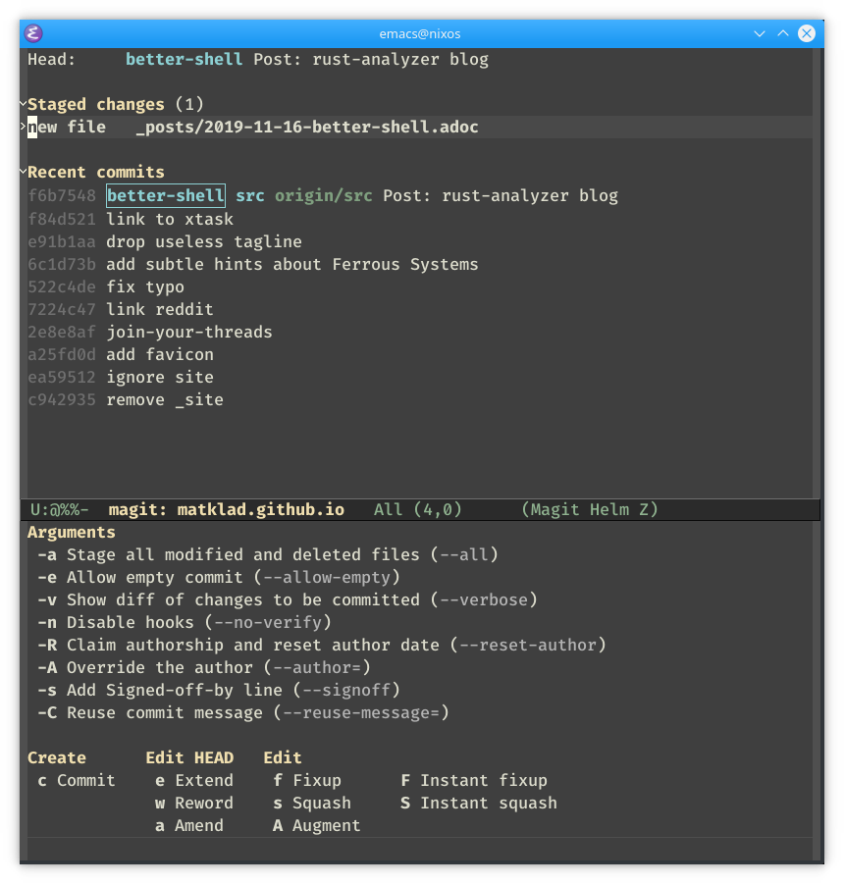844x884 pixels.
Task: Choose Instant fixup action
Action: 474,781
